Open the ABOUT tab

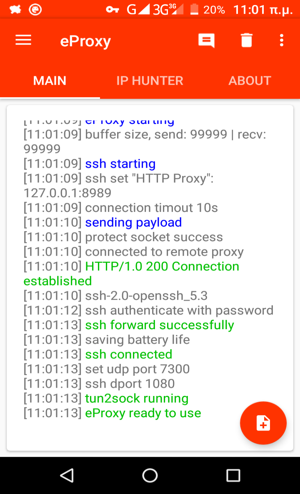(x=250, y=81)
